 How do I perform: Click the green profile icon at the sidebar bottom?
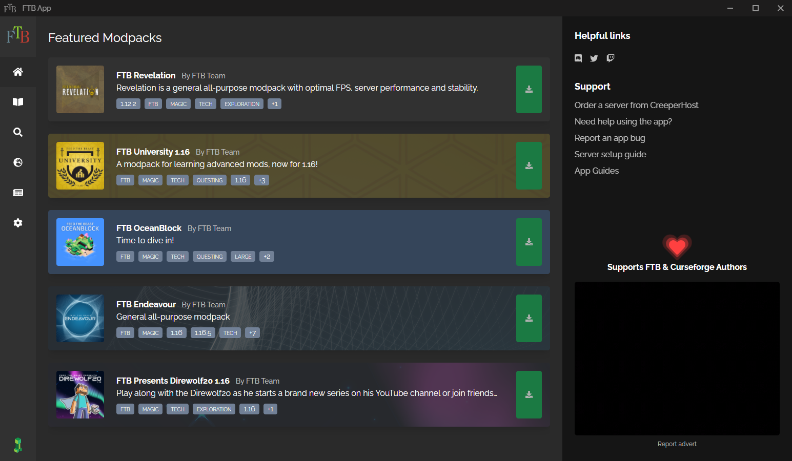18,445
